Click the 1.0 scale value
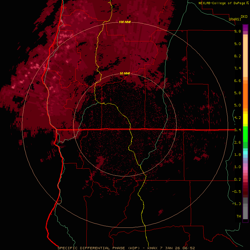Screen dimensions: 250x250 point(237,167)
